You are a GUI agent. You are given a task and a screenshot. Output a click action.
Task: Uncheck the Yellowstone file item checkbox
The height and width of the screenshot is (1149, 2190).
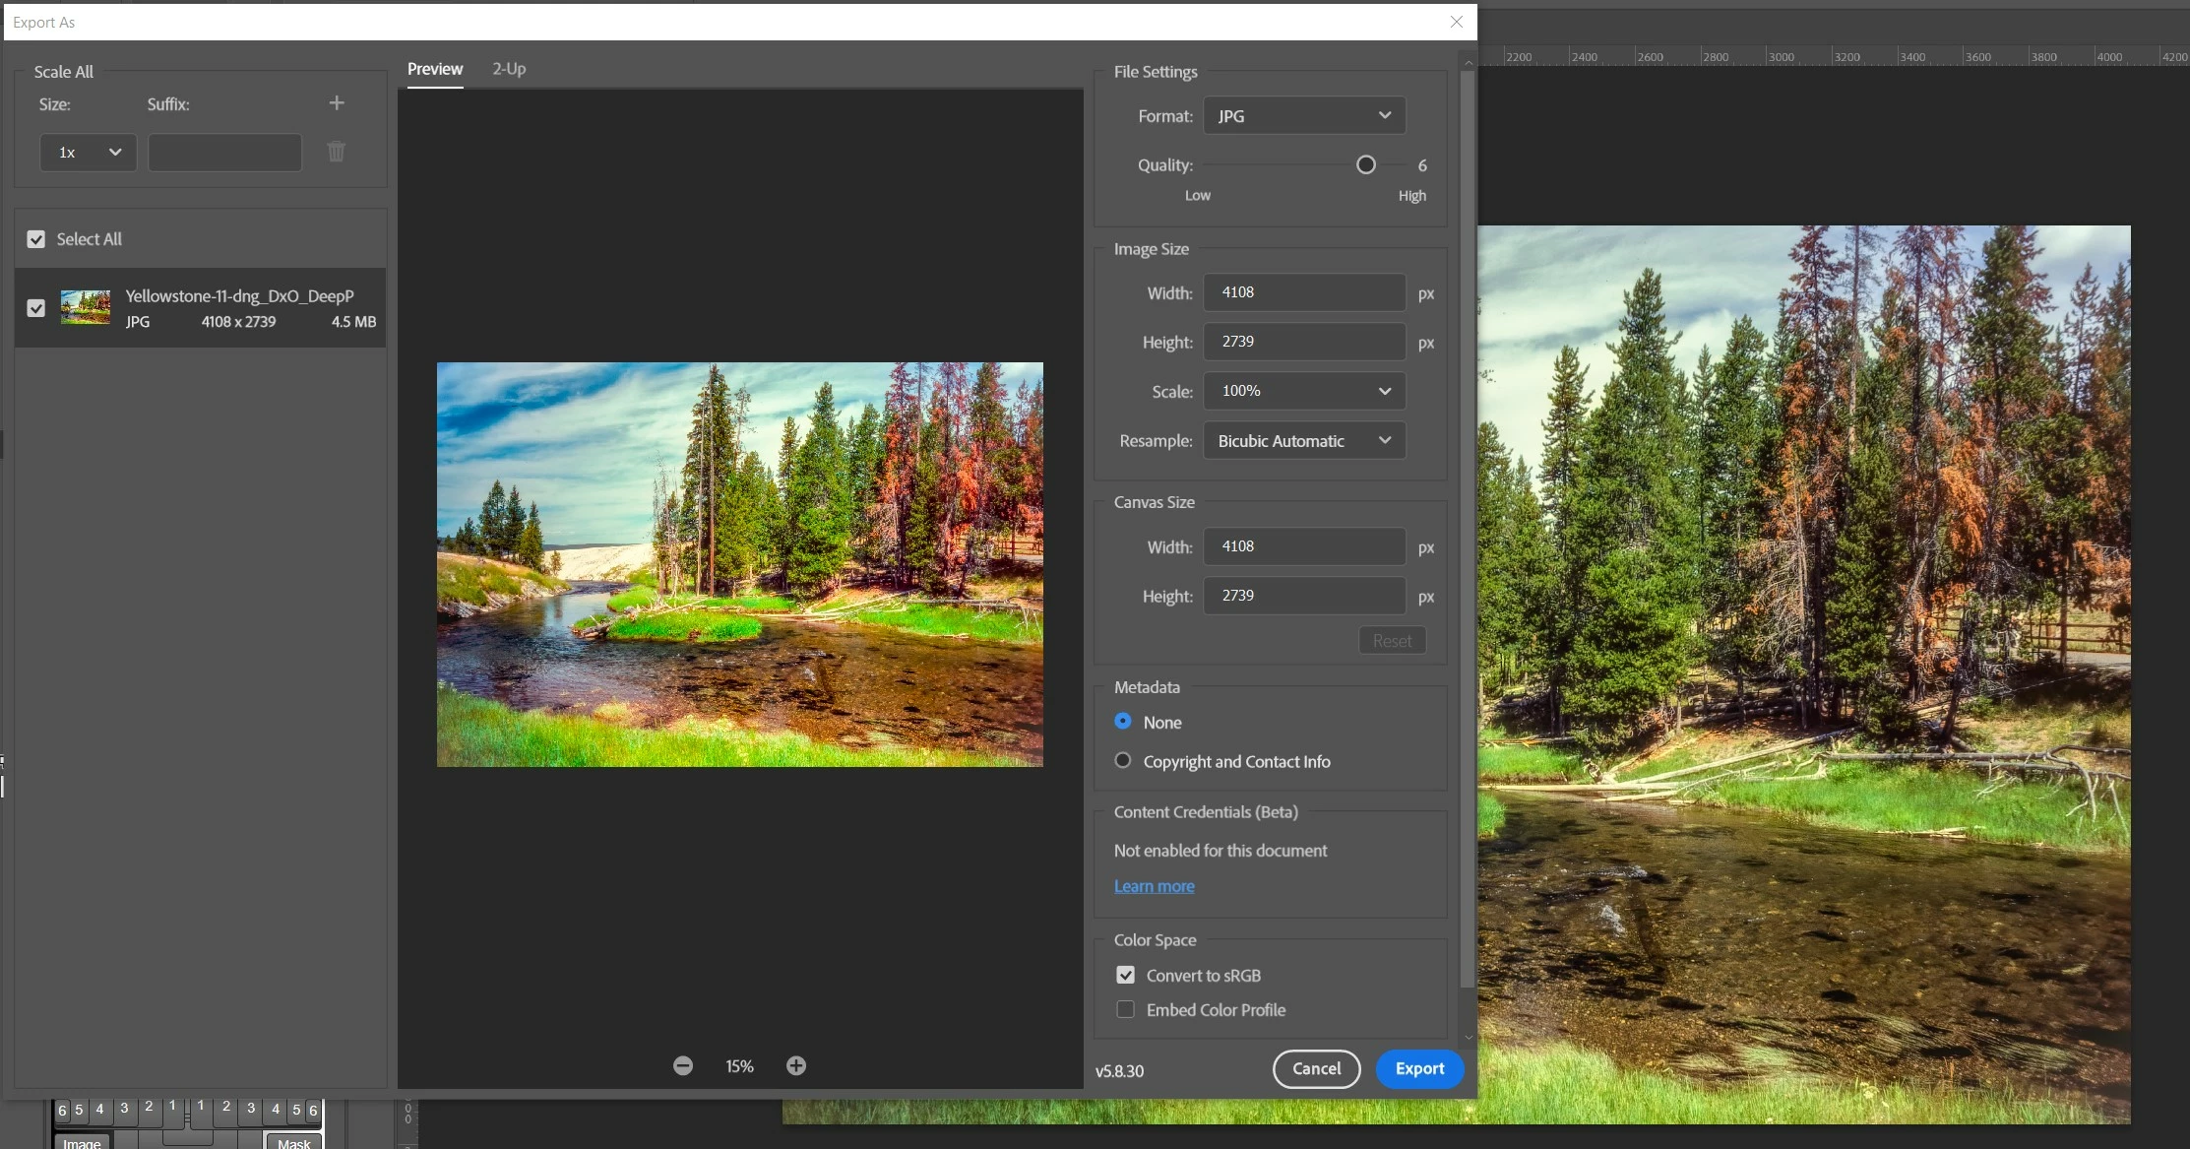(x=36, y=308)
